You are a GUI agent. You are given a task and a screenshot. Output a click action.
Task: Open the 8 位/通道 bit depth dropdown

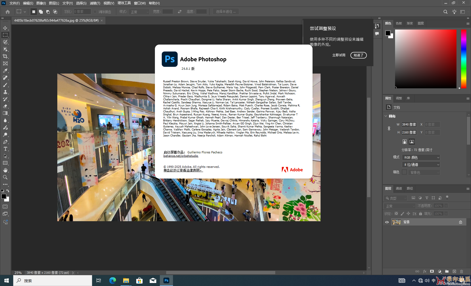(421, 165)
